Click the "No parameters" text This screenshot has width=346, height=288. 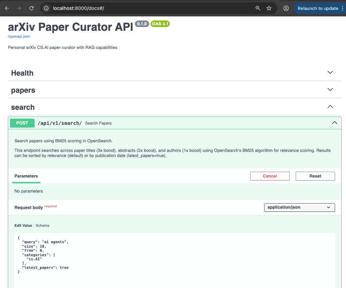(x=29, y=191)
